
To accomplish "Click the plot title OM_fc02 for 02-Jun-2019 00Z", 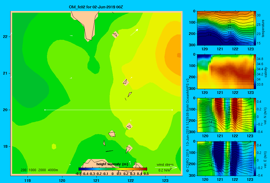I will click(x=96, y=7).
